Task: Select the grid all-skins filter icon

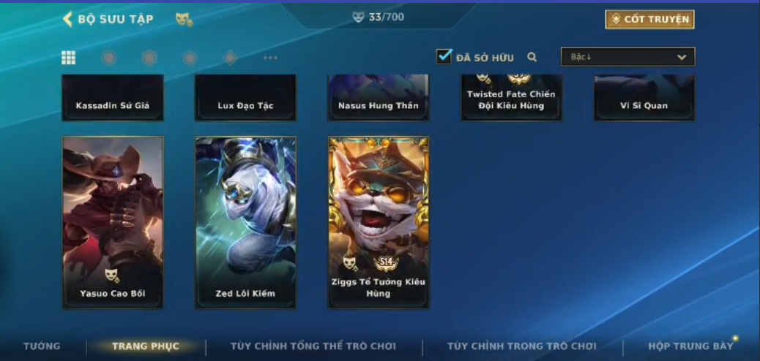Action: point(68,58)
